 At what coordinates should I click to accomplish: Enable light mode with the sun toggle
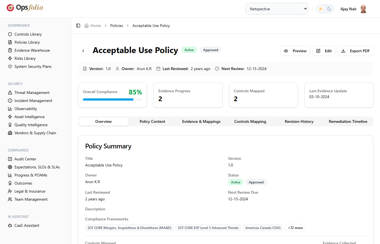coord(321,9)
